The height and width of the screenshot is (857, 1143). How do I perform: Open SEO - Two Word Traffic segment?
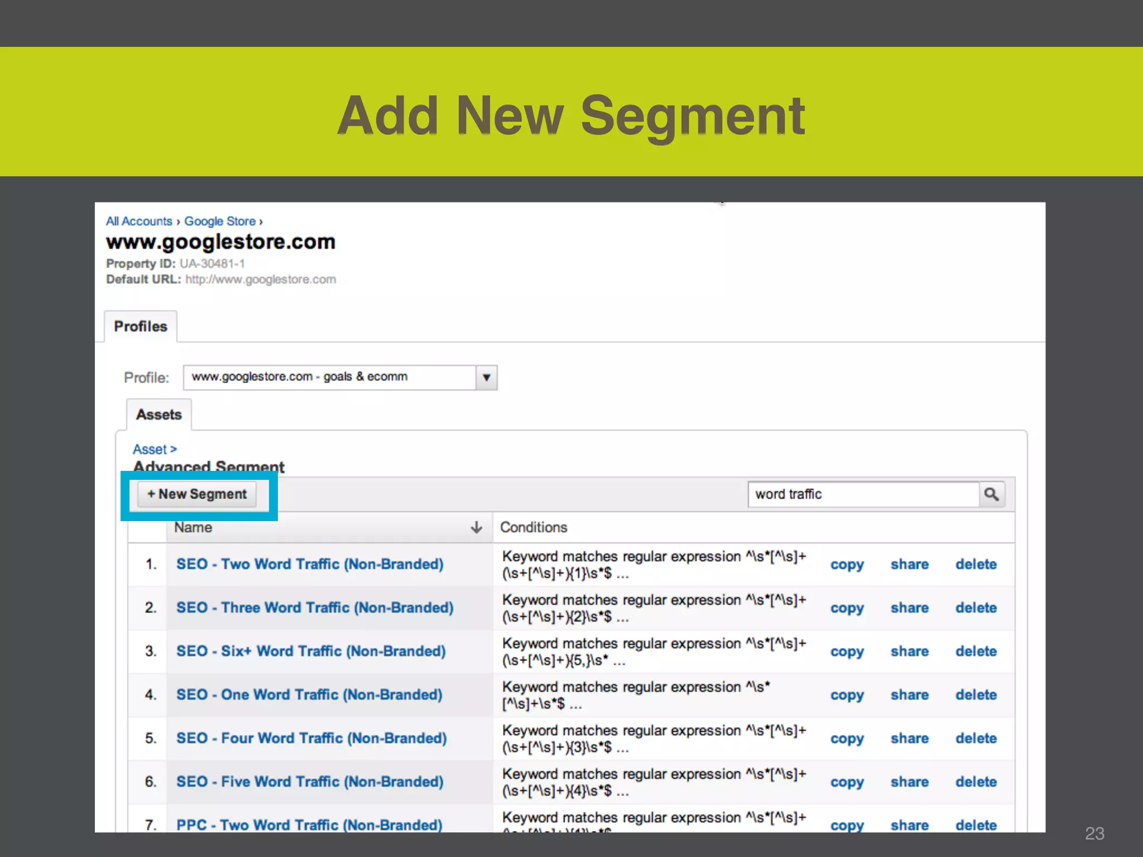click(x=310, y=564)
